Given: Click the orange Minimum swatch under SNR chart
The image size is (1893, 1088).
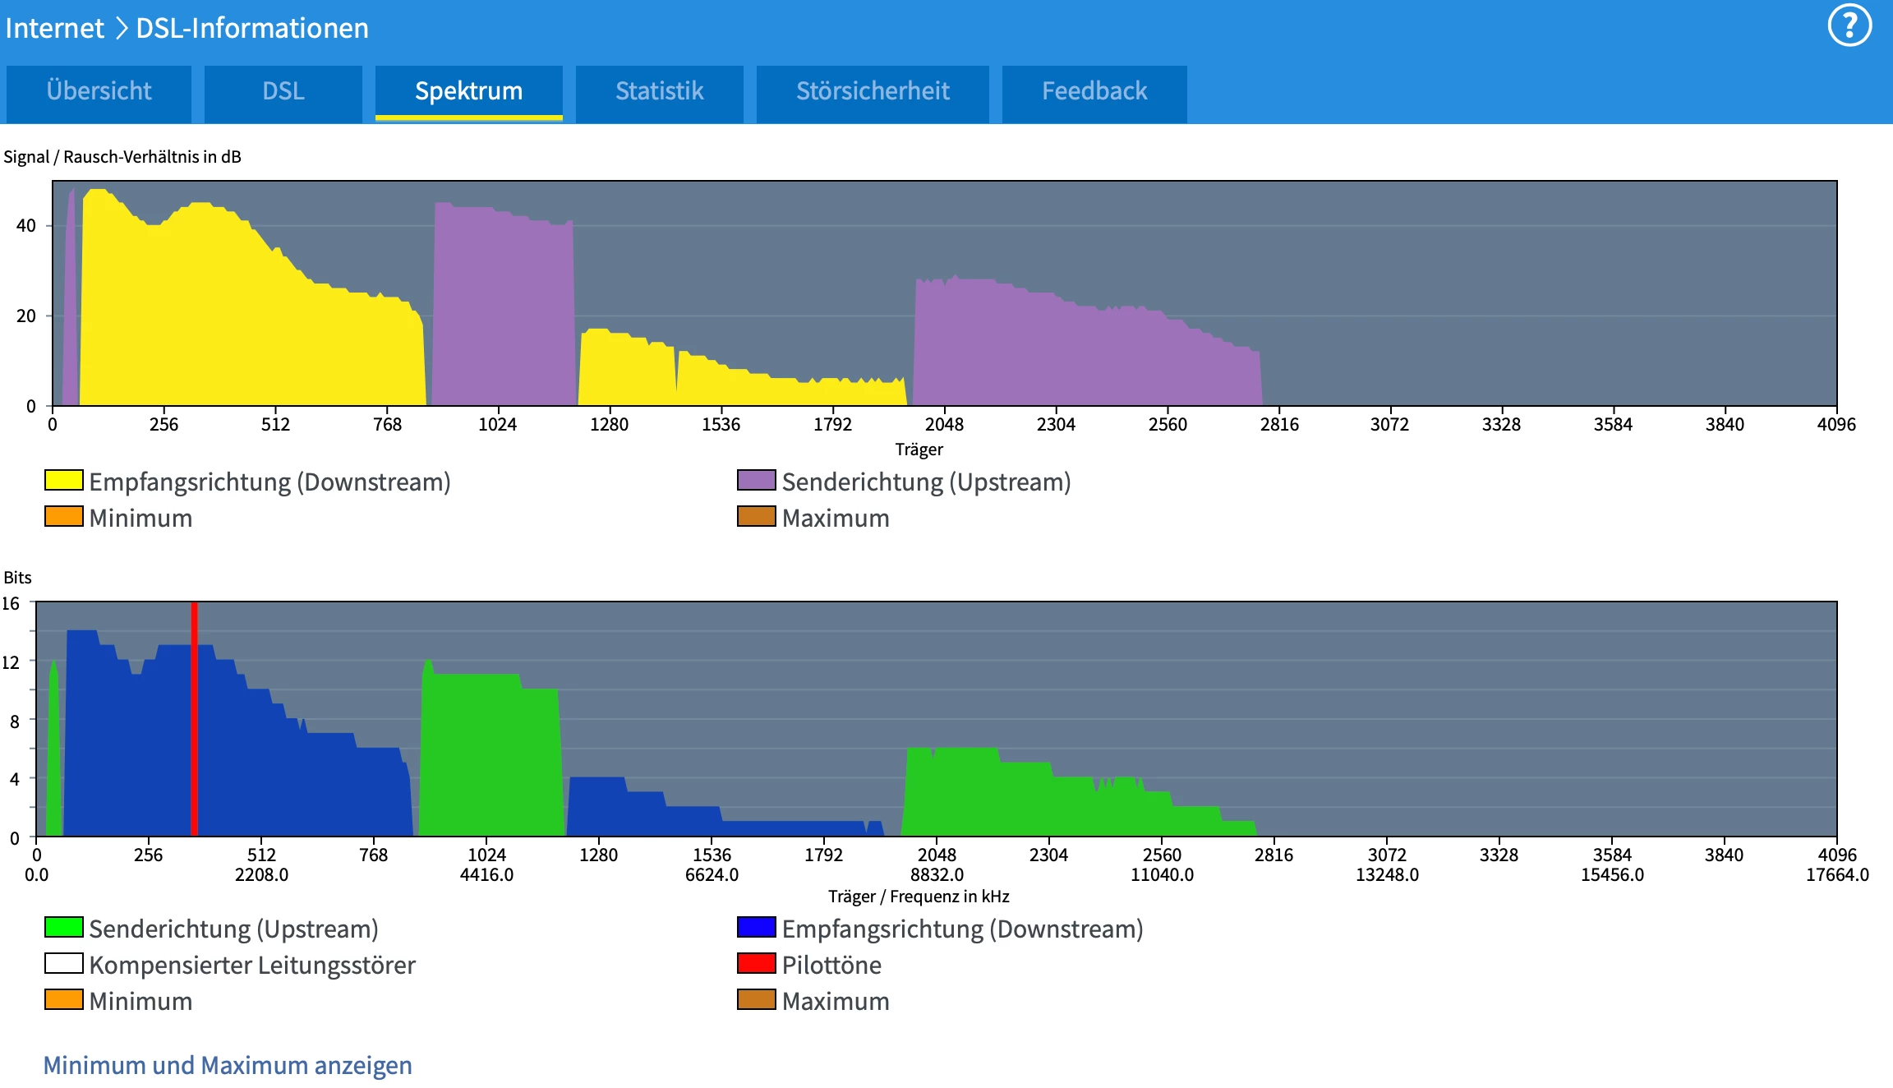Looking at the screenshot, I should coord(63,517).
